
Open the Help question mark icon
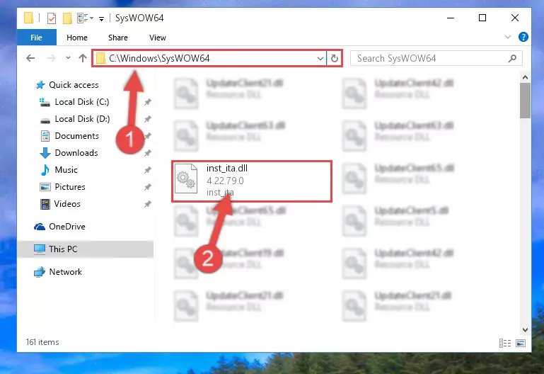pos(523,37)
